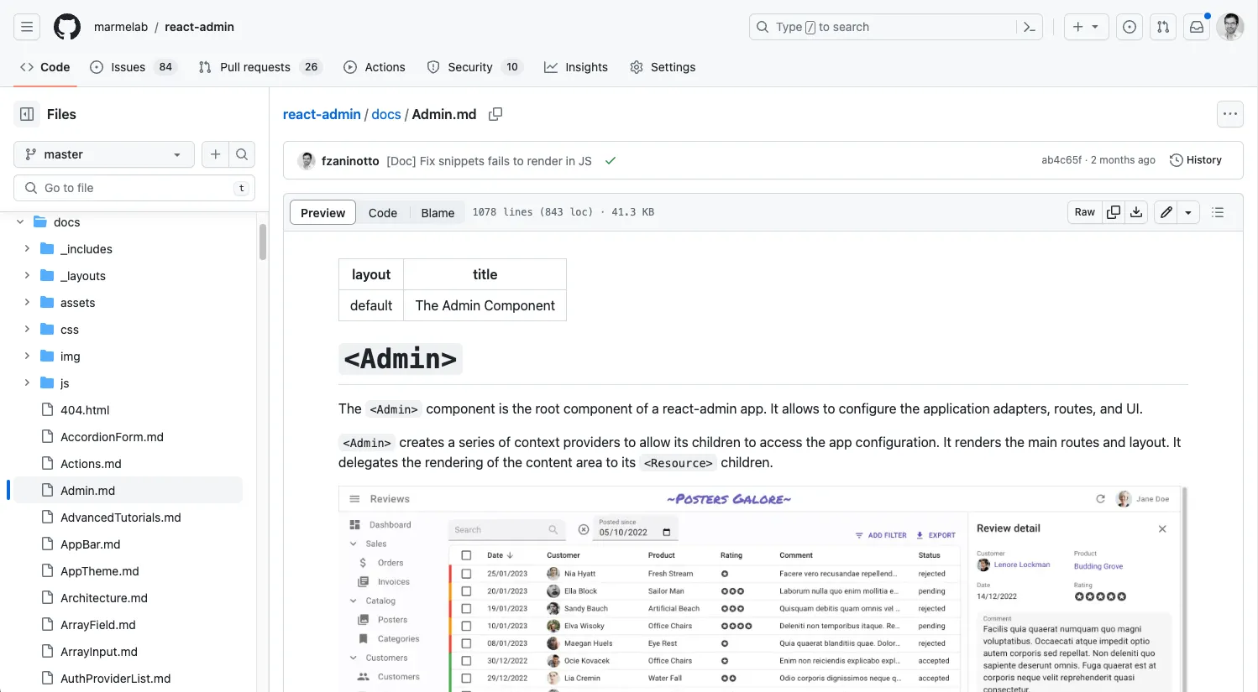Open the docs breadcrumb link
The image size is (1258, 692).
click(x=385, y=114)
